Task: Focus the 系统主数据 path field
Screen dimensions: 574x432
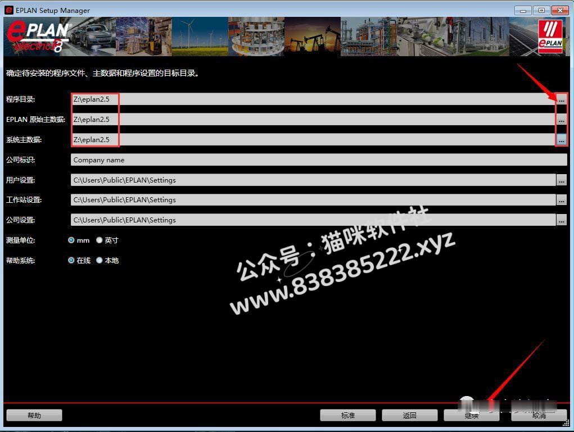Action: (x=313, y=139)
